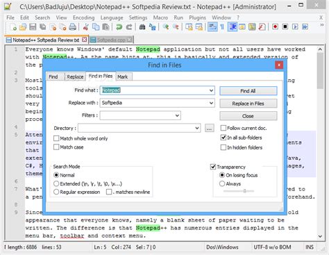Check the In hidden folders option
329x255 pixels.
(223, 147)
